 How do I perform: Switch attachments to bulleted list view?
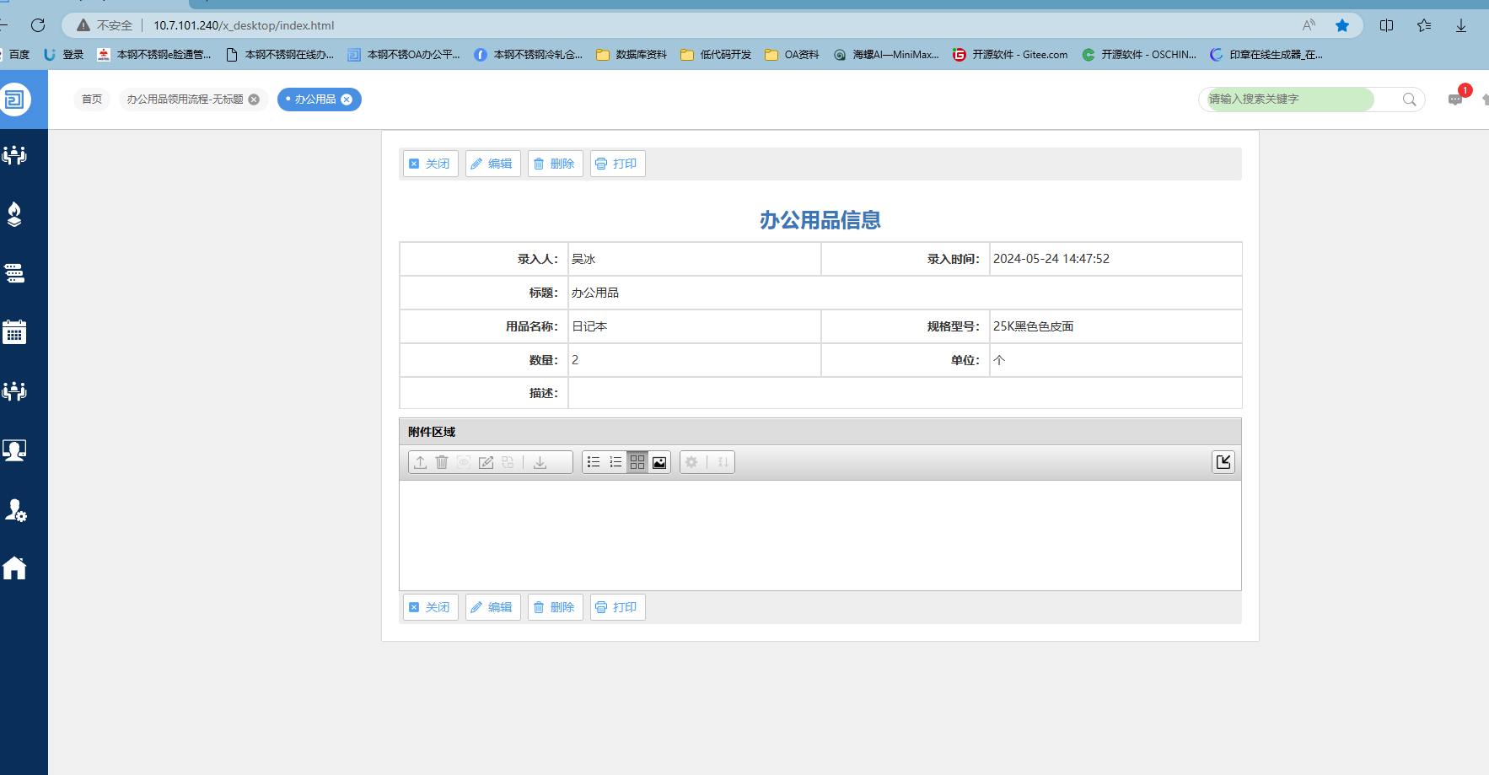point(594,462)
